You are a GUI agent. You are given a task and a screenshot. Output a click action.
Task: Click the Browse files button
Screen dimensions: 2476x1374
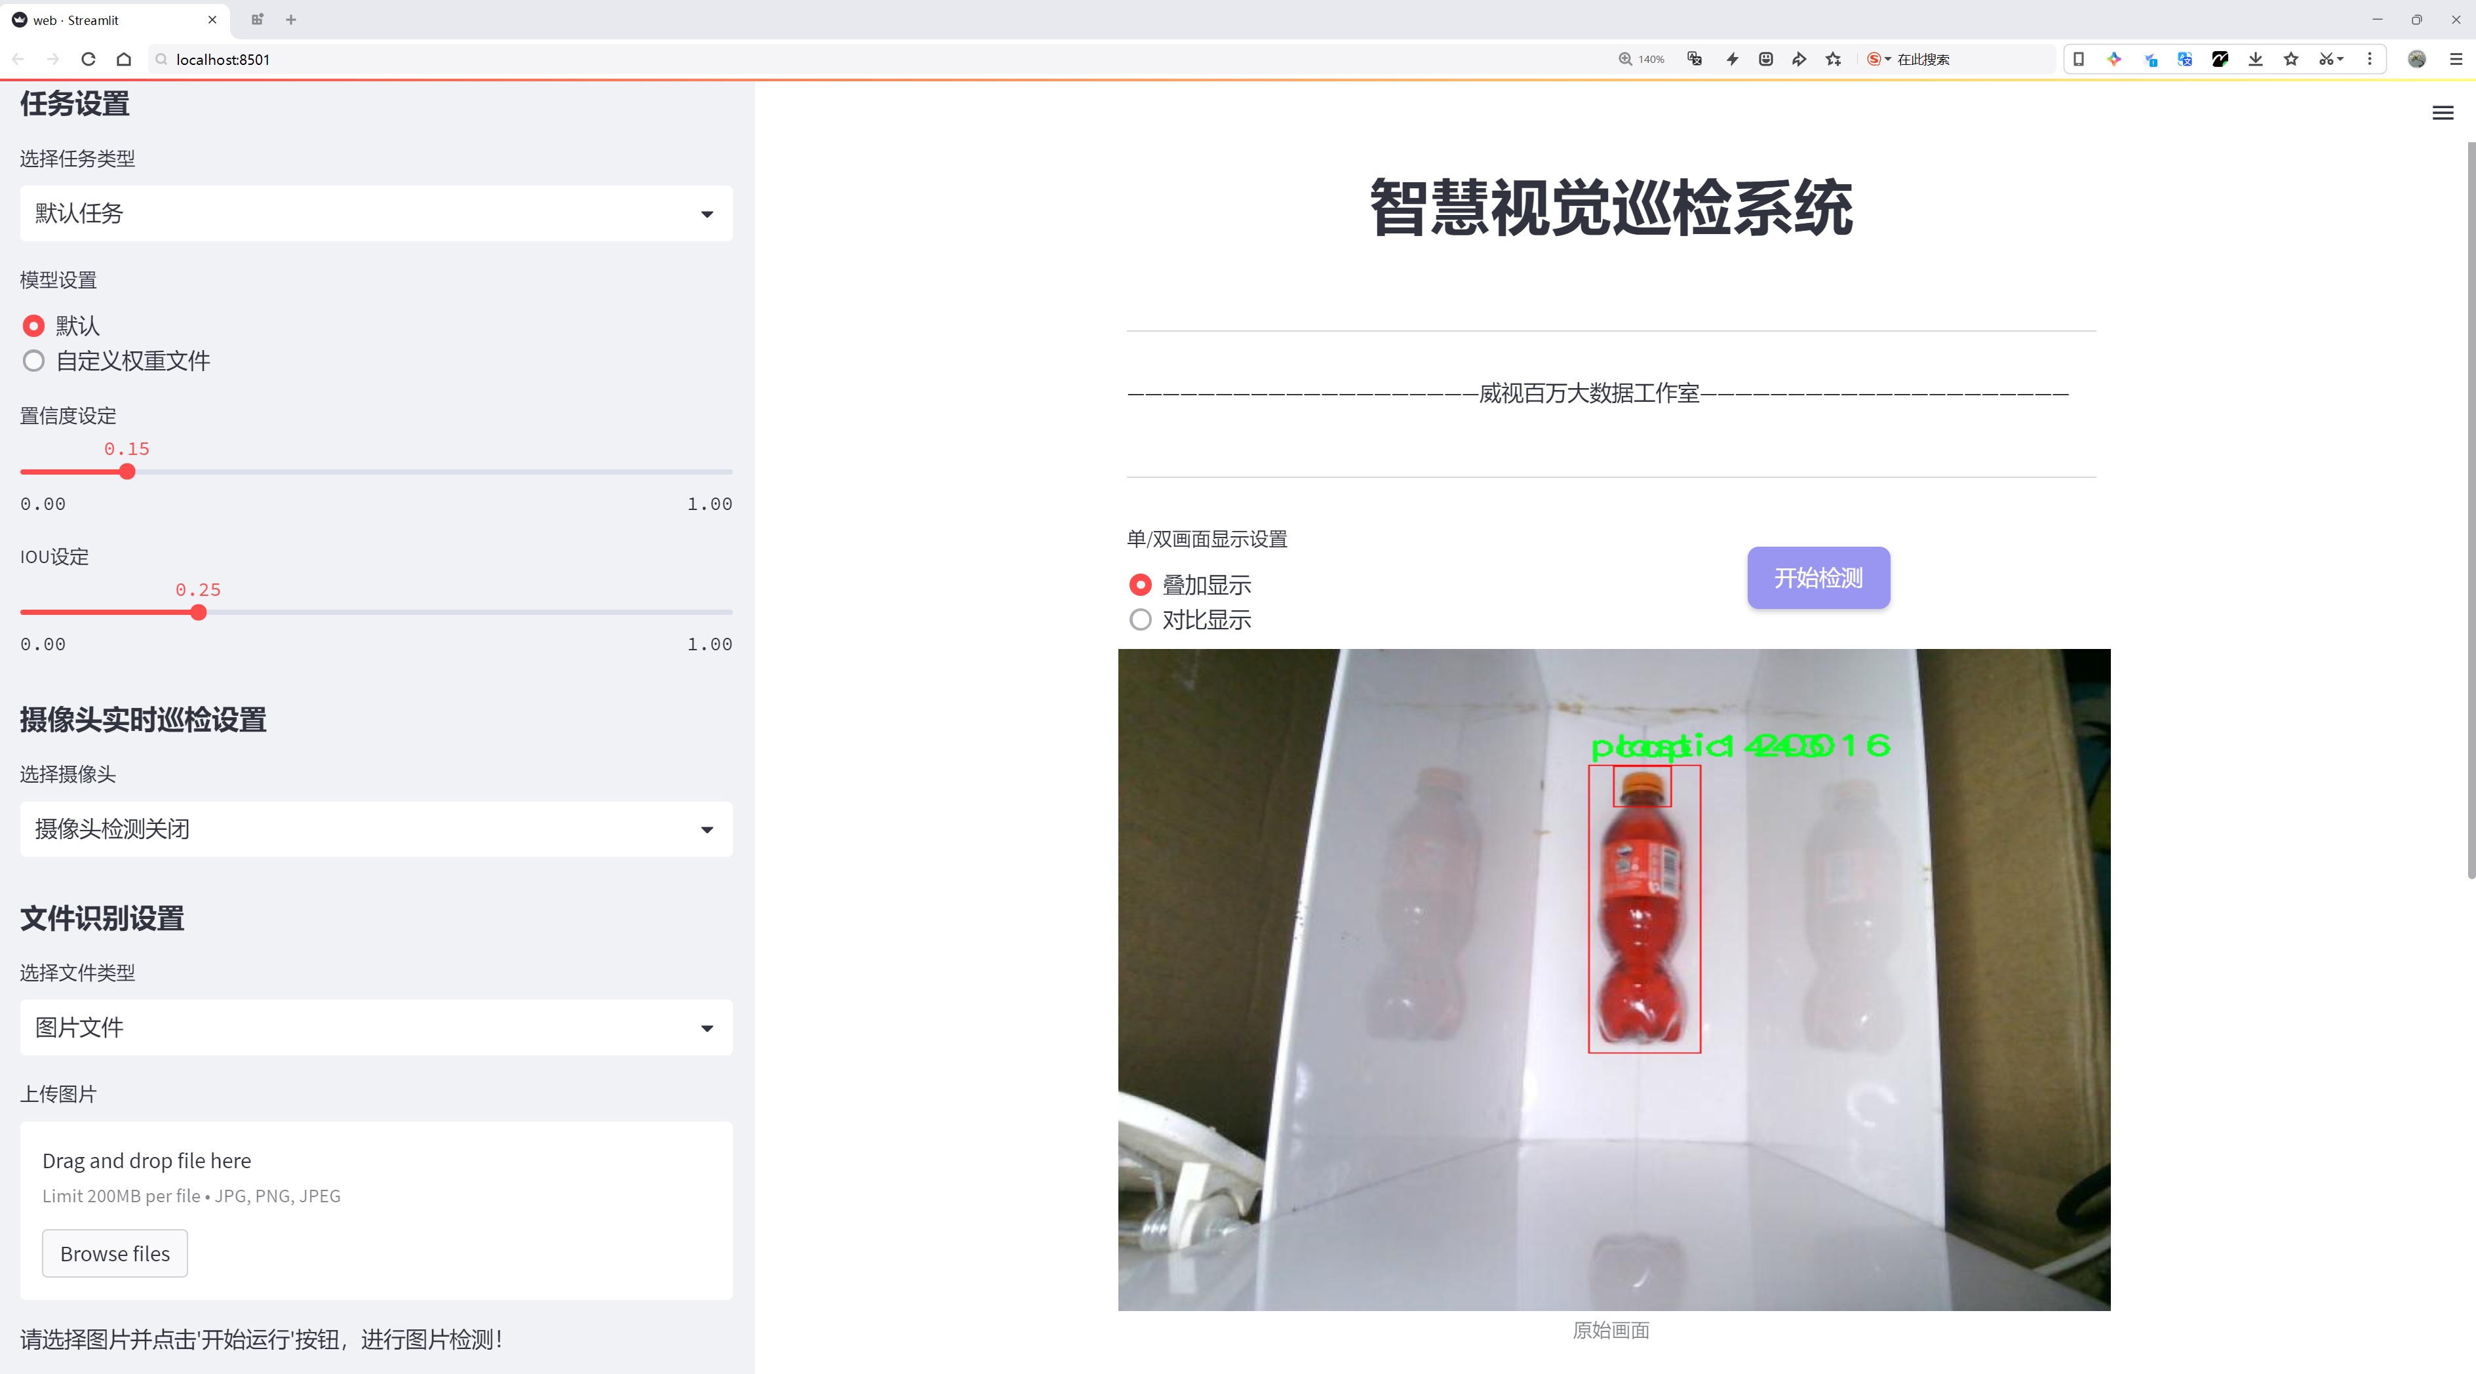coord(114,1254)
